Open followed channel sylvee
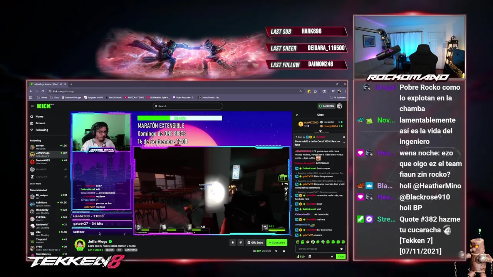 49,147
